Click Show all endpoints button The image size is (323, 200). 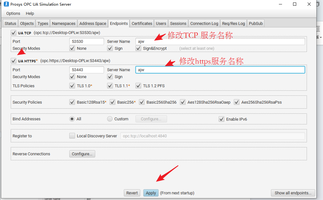pos(293,193)
